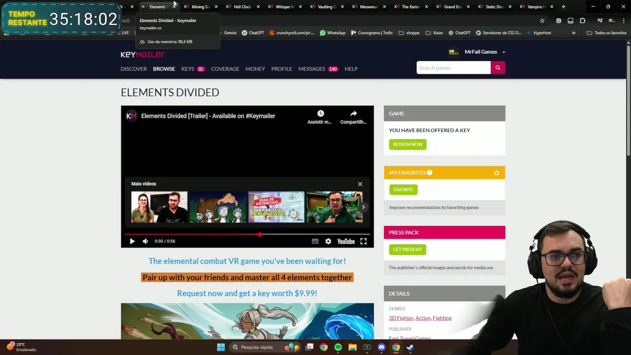Open the Chrome extensions puzzle icon
Image resolution: width=631 pixels, height=355 pixels.
coord(583,21)
